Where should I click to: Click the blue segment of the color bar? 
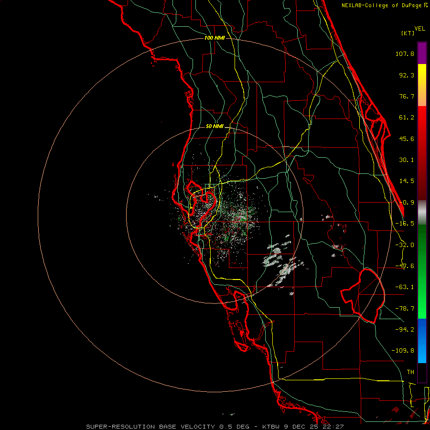click(x=422, y=341)
